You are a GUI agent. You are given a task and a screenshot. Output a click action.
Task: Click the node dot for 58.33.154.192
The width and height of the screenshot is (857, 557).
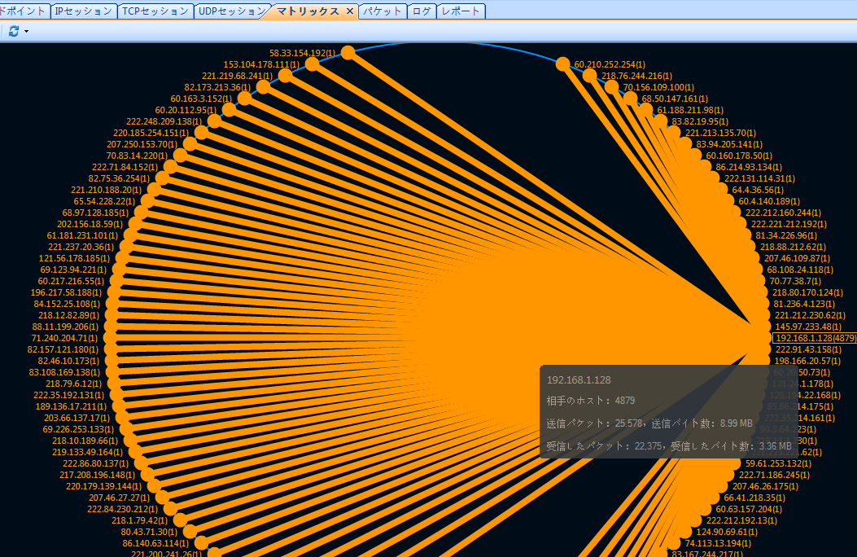[348, 53]
